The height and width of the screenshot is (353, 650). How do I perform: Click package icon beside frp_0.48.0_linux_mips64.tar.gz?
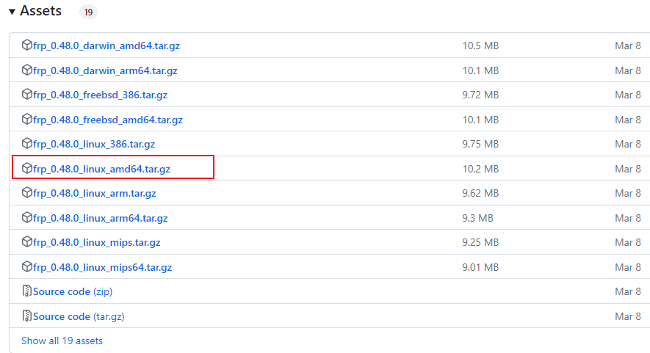[x=27, y=267]
